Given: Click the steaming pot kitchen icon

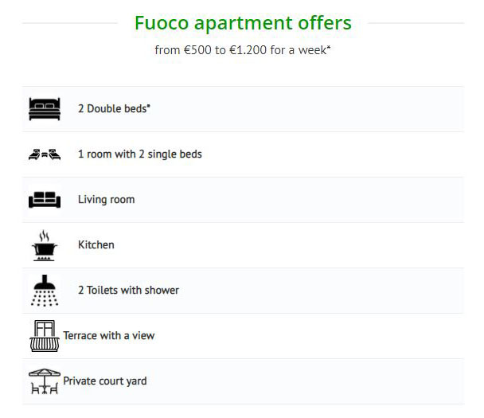Looking at the screenshot, I should tap(45, 245).
